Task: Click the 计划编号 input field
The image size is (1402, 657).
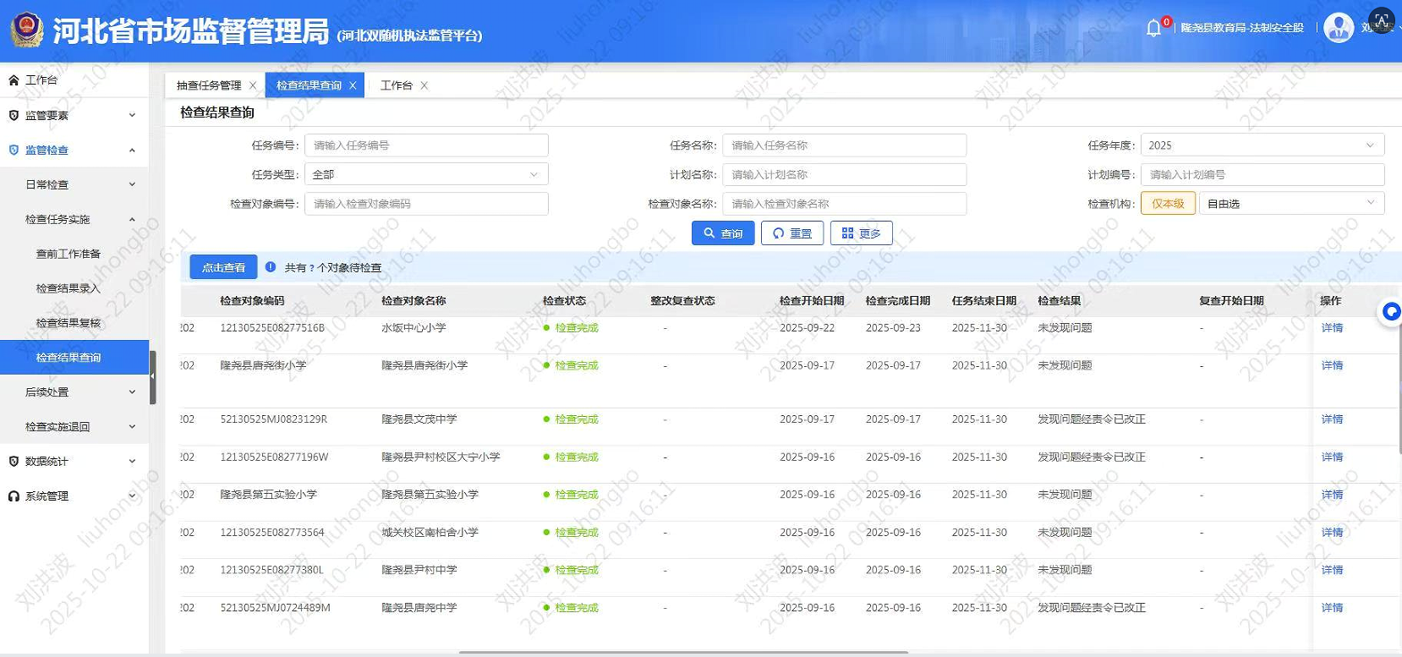Action: coord(1262,174)
